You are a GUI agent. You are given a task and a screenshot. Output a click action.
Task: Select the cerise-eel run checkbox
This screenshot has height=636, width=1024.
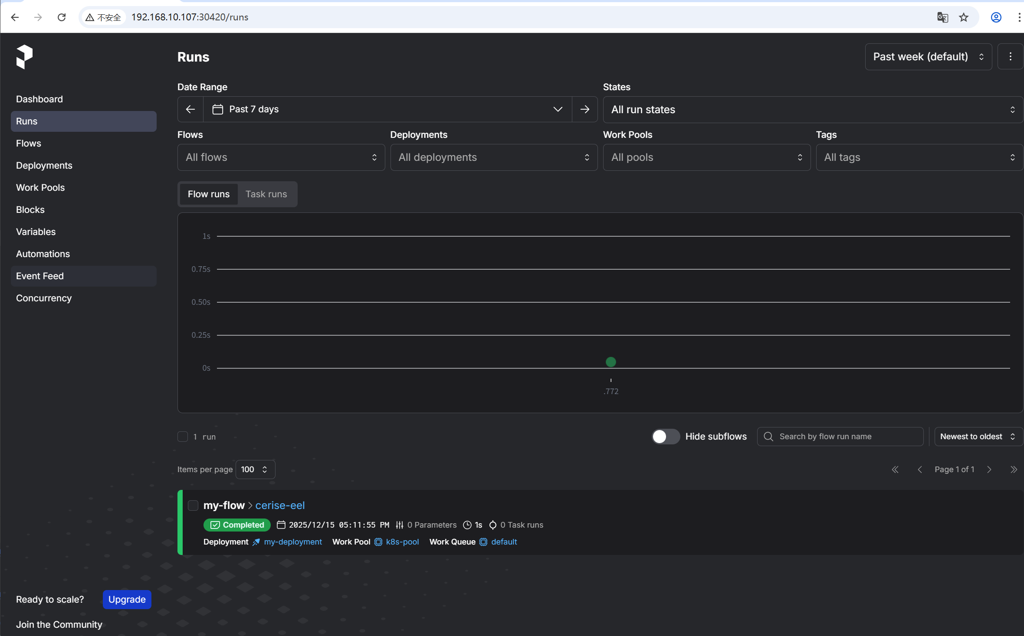coord(193,506)
